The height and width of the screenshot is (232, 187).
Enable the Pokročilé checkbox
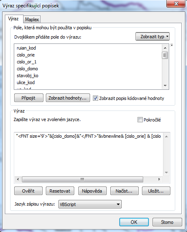[140, 119]
